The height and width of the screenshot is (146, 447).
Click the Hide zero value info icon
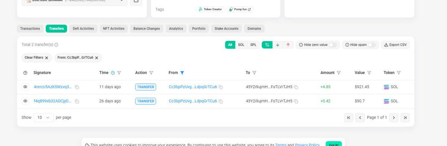point(301,45)
